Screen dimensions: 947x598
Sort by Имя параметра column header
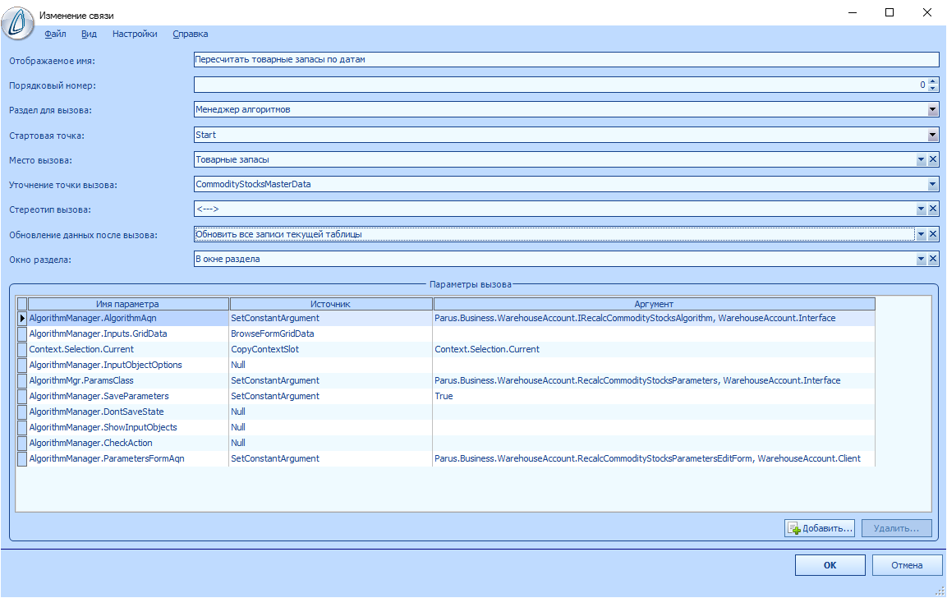click(x=128, y=304)
